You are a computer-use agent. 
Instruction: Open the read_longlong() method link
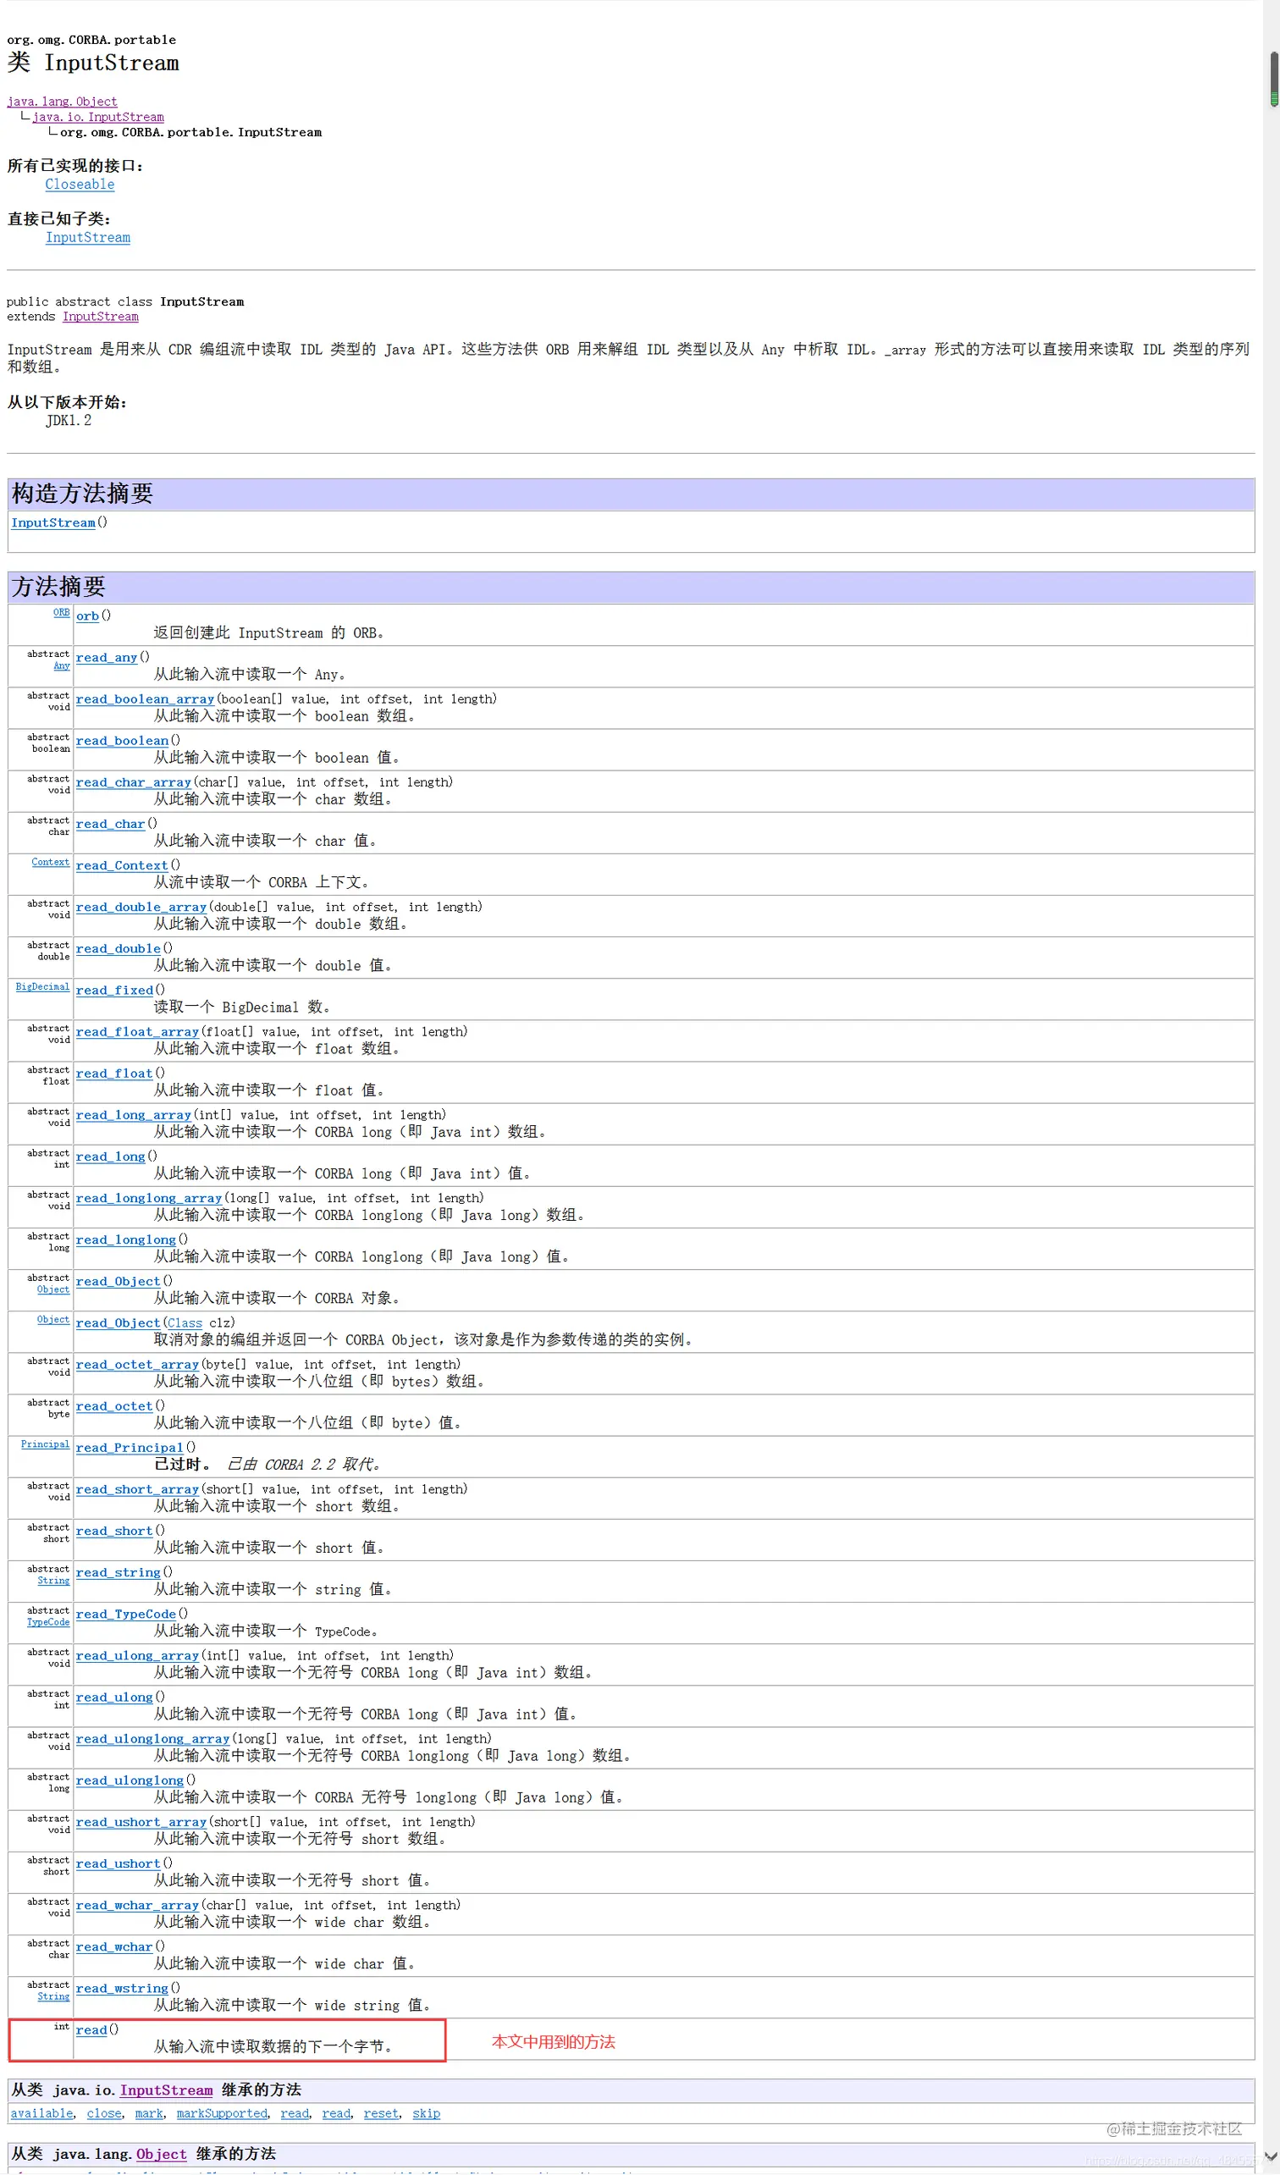pos(126,1240)
